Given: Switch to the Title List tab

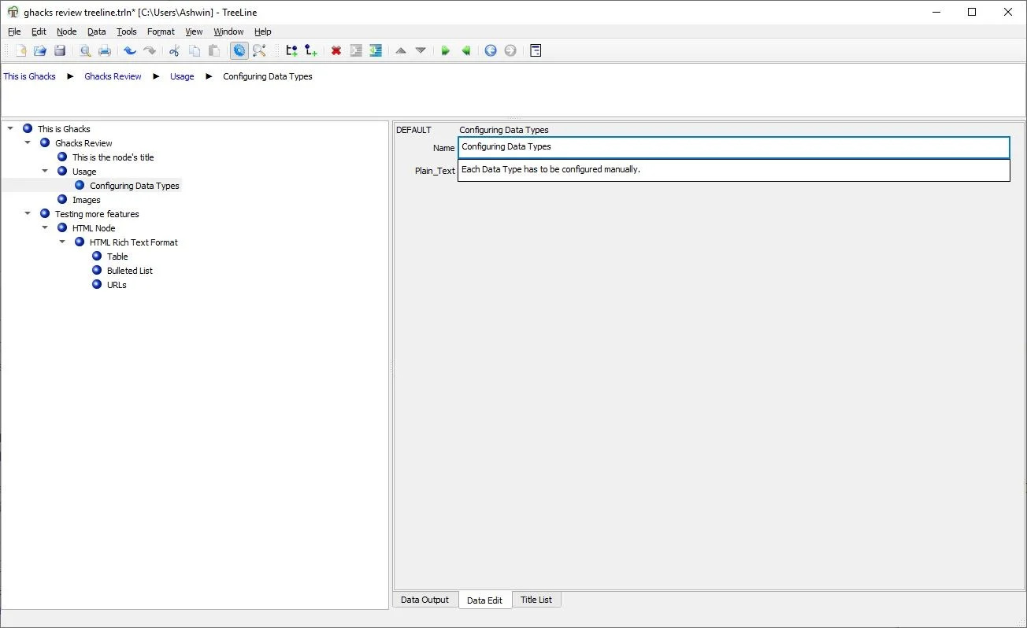Looking at the screenshot, I should [536, 600].
